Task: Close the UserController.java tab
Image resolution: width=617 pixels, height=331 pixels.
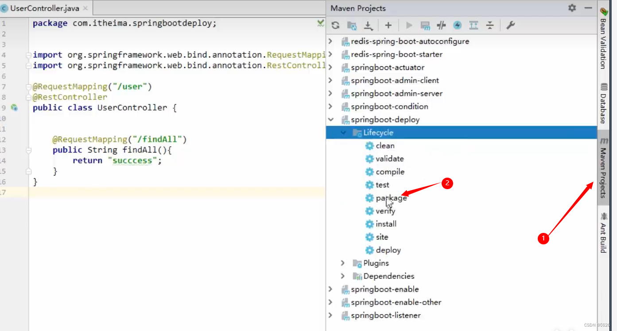Action: (x=85, y=8)
